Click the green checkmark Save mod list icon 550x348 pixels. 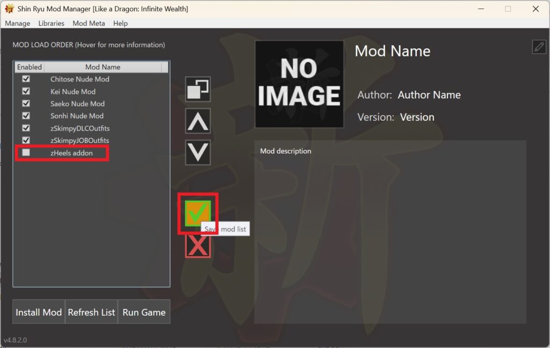(197, 214)
